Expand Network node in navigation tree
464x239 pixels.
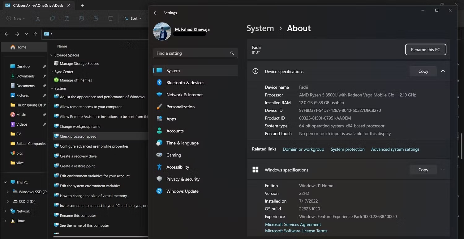5,211
